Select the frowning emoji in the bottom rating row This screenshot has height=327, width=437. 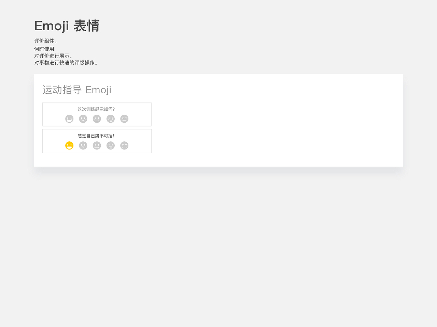click(x=124, y=145)
